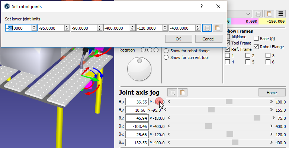The height and width of the screenshot is (148, 289).
Task: Disable Robot Flange frame checkbox
Action: 256,47
